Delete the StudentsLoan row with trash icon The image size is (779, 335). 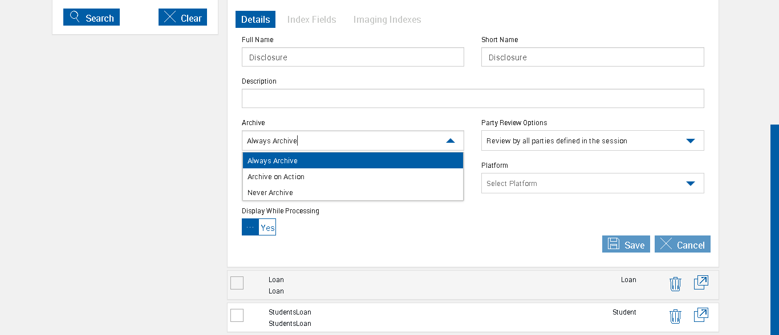pos(675,316)
